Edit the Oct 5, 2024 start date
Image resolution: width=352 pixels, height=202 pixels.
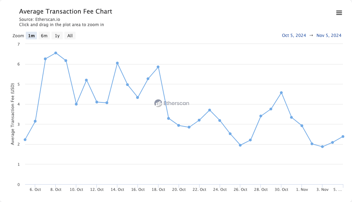coord(294,36)
